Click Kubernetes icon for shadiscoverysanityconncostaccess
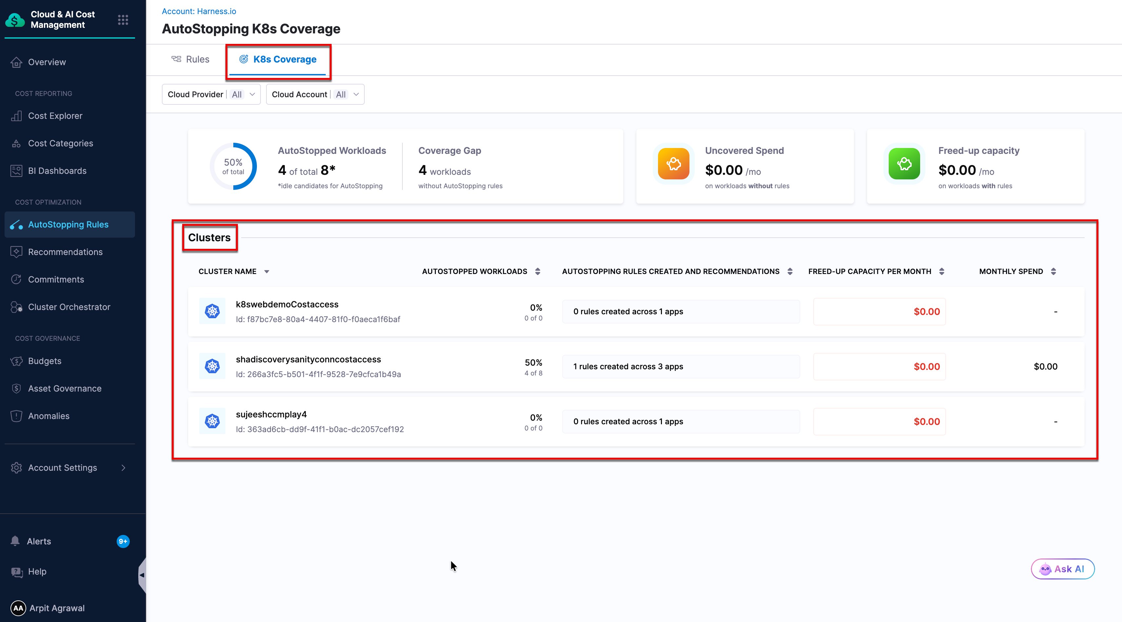 (212, 366)
